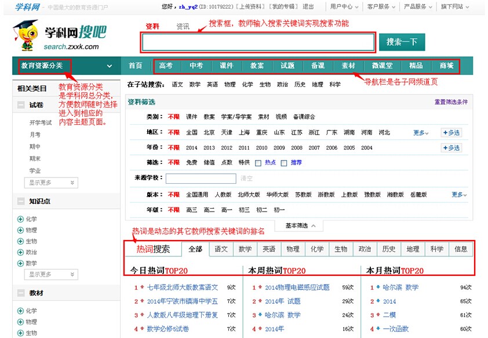Collapse the 试卷 section minus icon
This screenshot has width=488, height=338.
coord(21,105)
